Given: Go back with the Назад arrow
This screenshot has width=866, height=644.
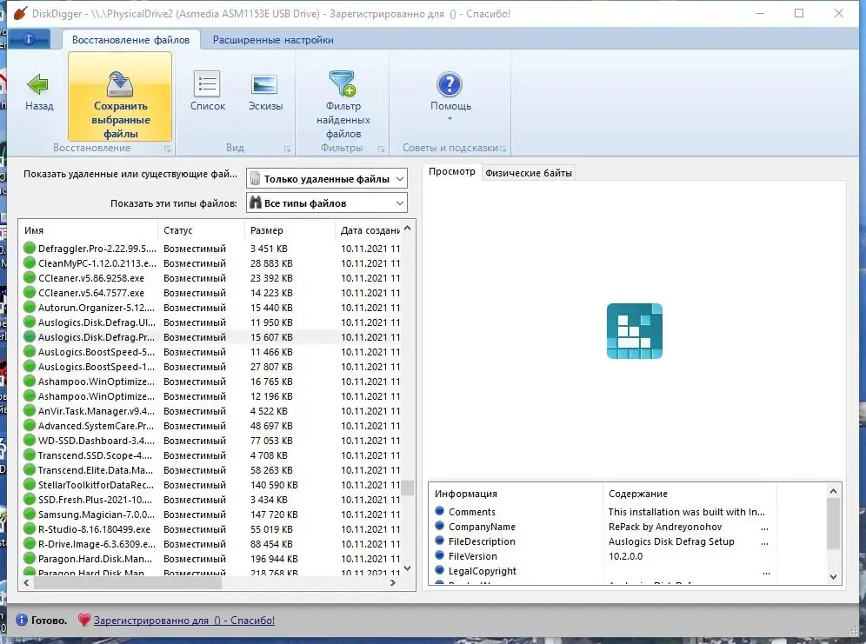Looking at the screenshot, I should click(x=38, y=91).
